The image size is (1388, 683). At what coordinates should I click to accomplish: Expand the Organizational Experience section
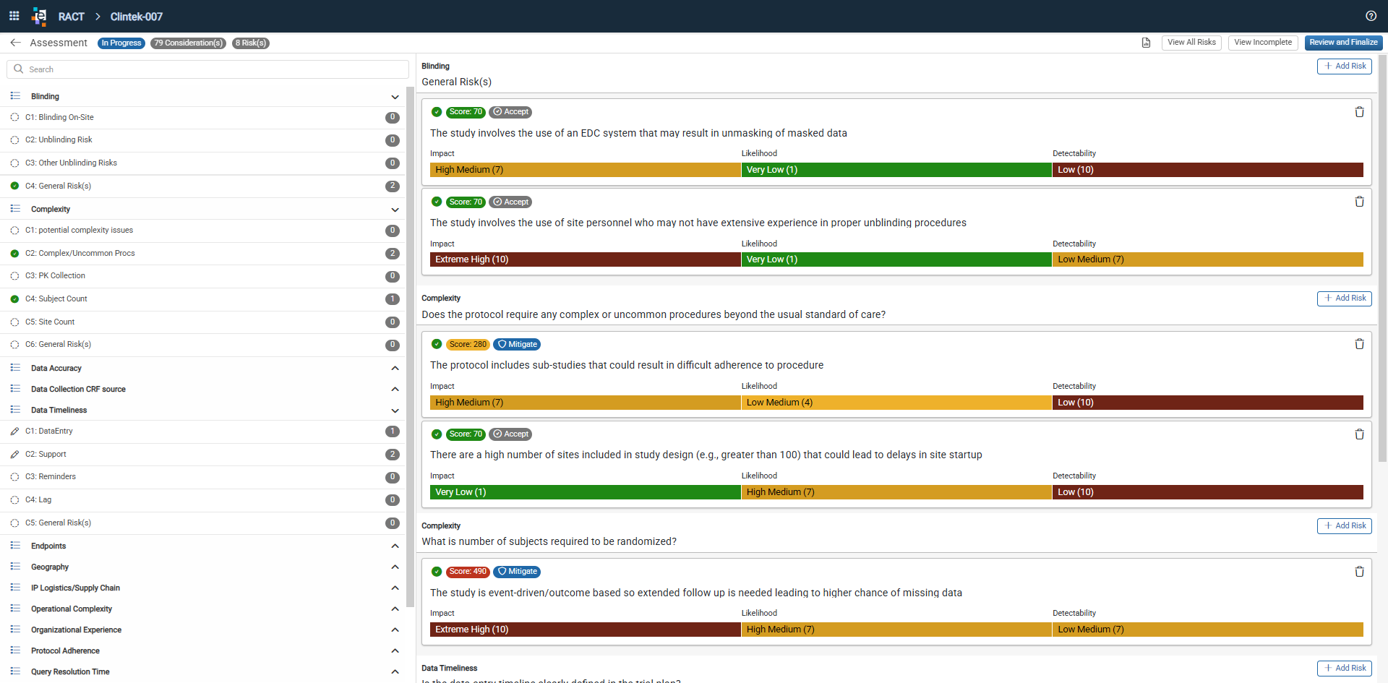coord(395,630)
